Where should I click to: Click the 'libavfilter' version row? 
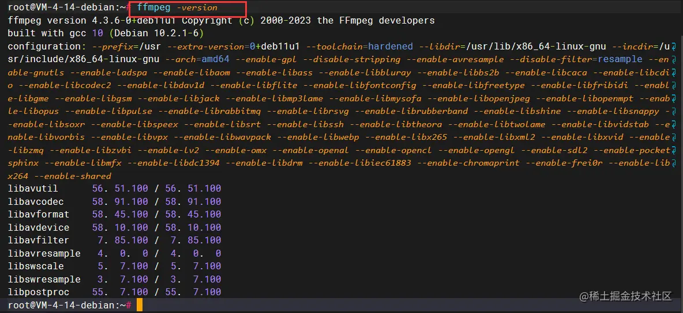(115, 240)
